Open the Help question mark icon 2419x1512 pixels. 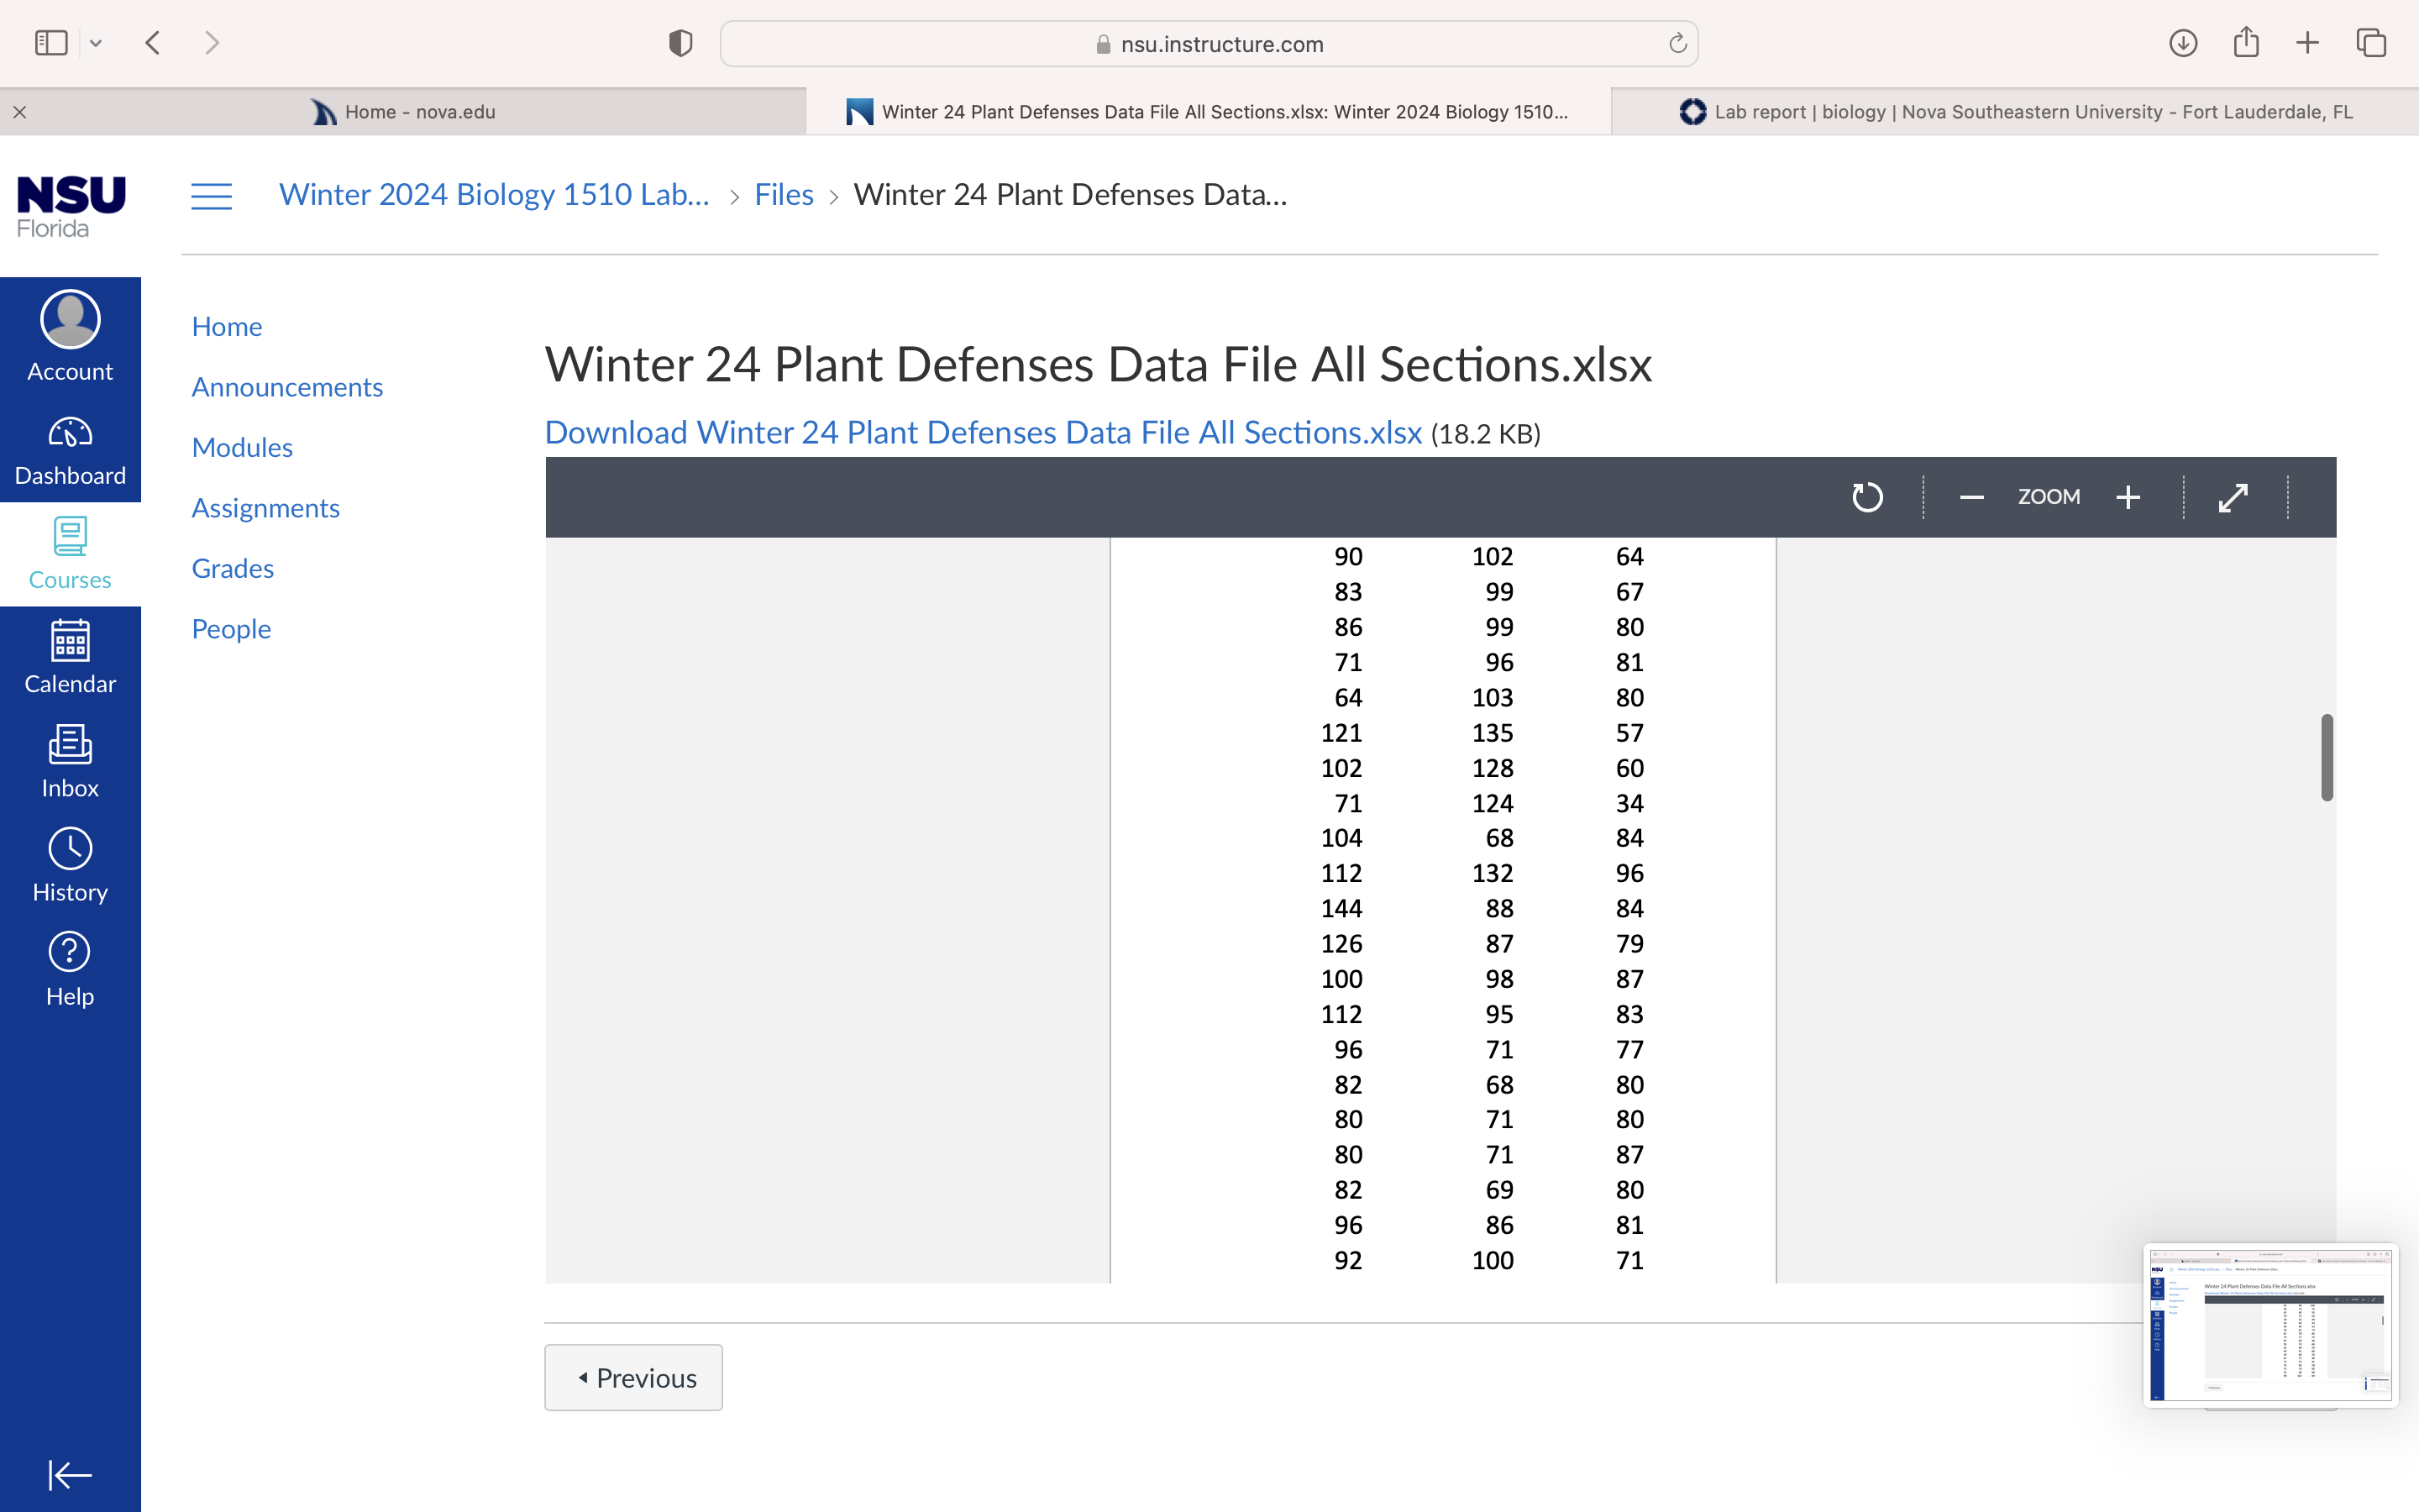pos(70,952)
